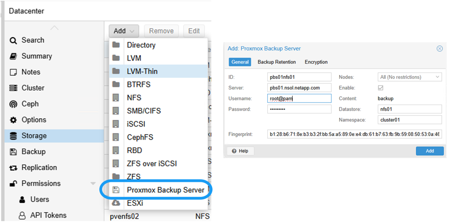
Task: Click the Search magnifier icon in sidebar
Action: (x=13, y=40)
